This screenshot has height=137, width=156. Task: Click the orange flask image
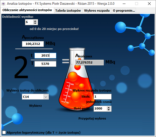click(x=77, y=79)
